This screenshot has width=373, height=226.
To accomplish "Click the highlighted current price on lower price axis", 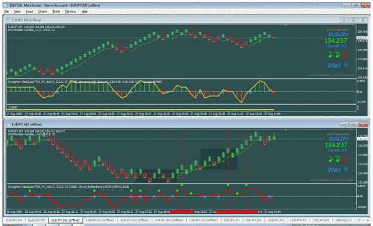I will tap(362, 139).
